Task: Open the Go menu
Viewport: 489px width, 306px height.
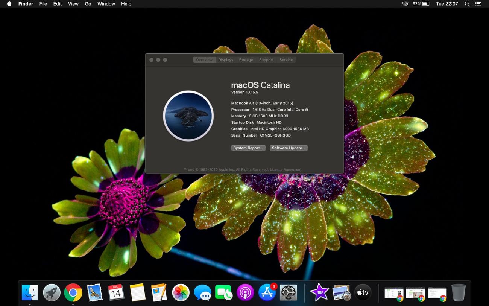Action: point(88,4)
